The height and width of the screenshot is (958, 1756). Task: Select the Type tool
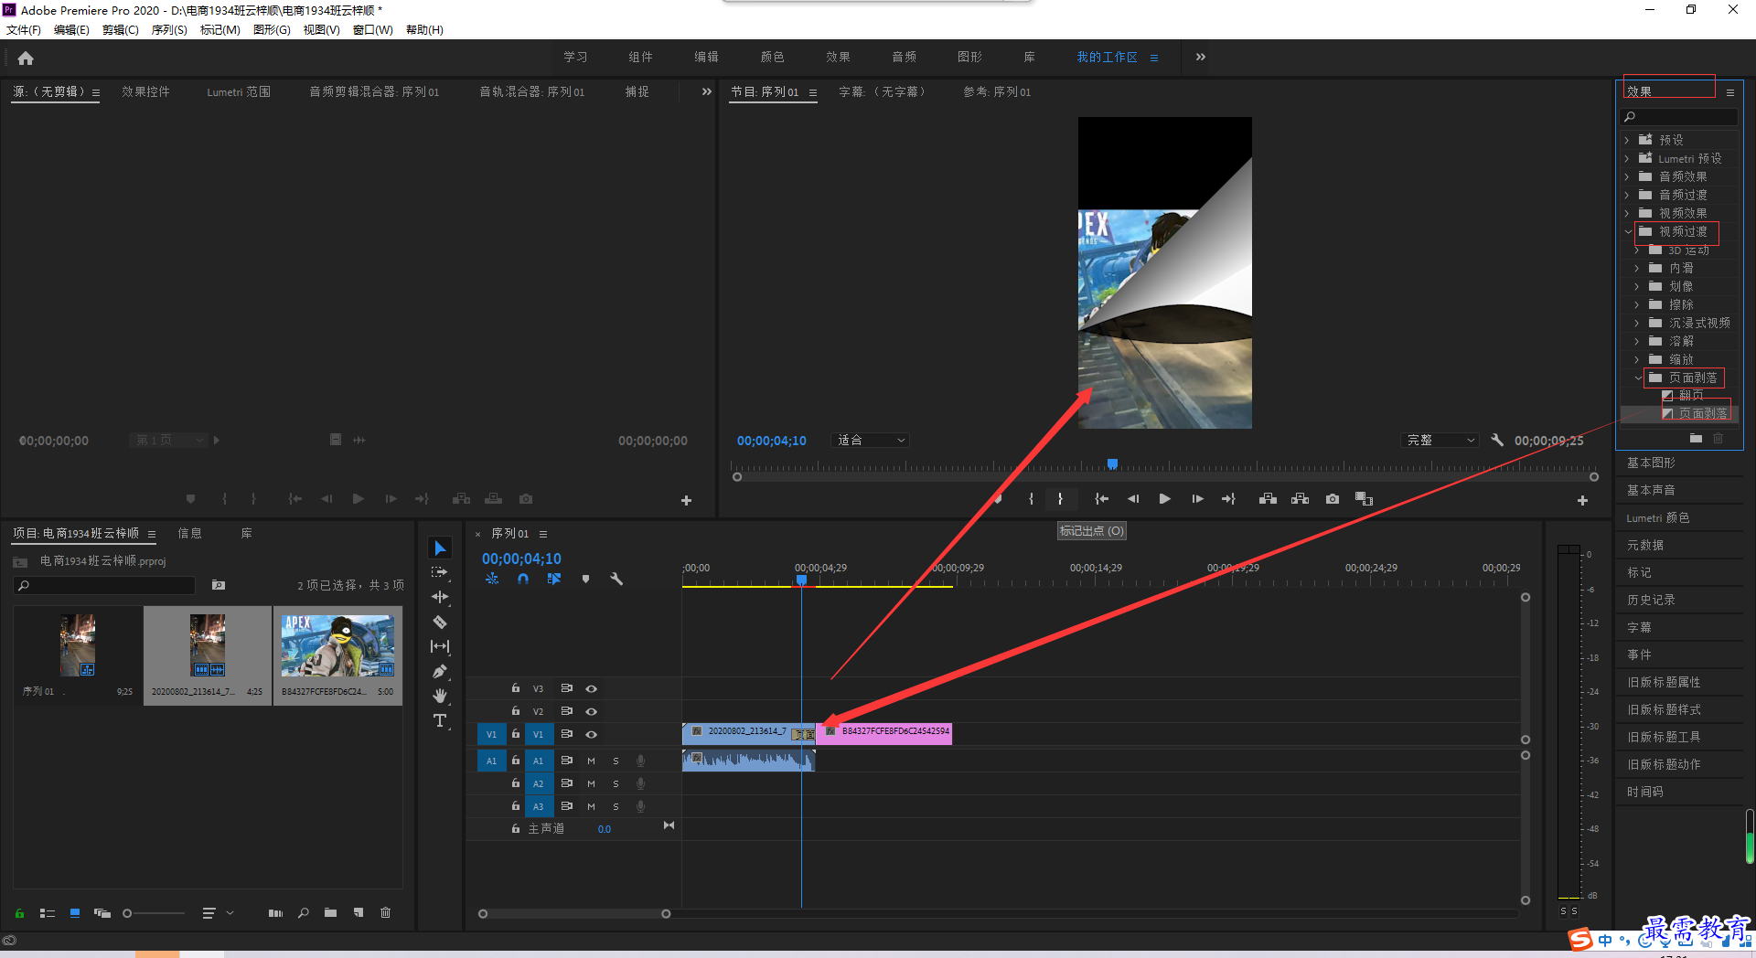pyautogui.click(x=440, y=720)
